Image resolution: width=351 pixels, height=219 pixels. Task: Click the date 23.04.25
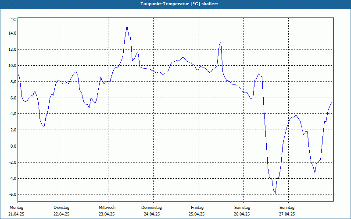107,214
